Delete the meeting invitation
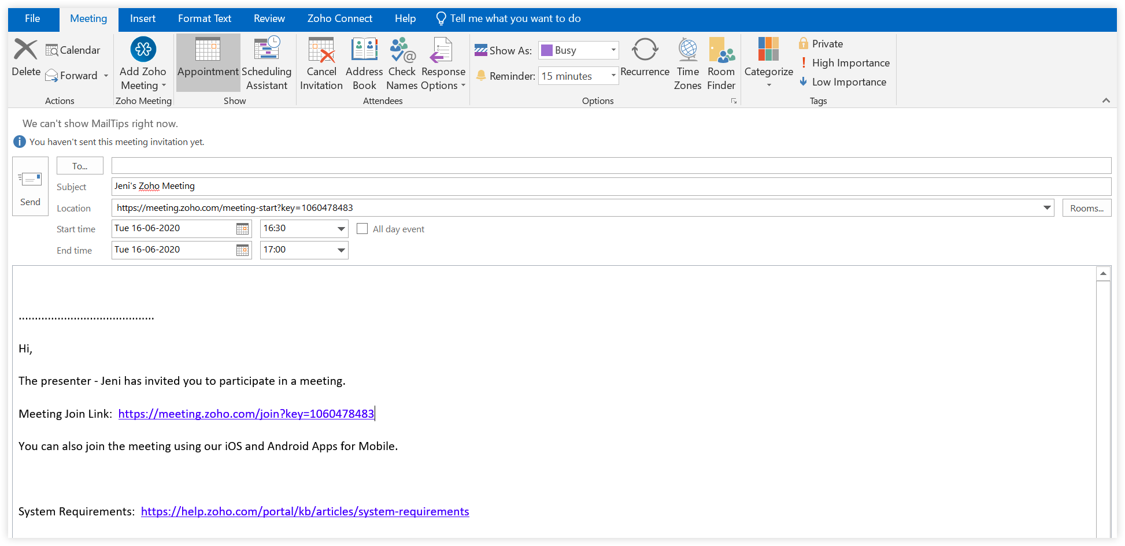 25,60
